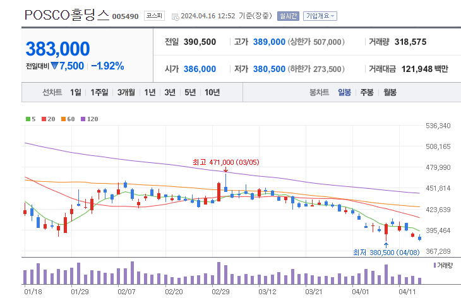Click the 시가 value 386,000
This screenshot has width=461, height=298.
pos(200,69)
